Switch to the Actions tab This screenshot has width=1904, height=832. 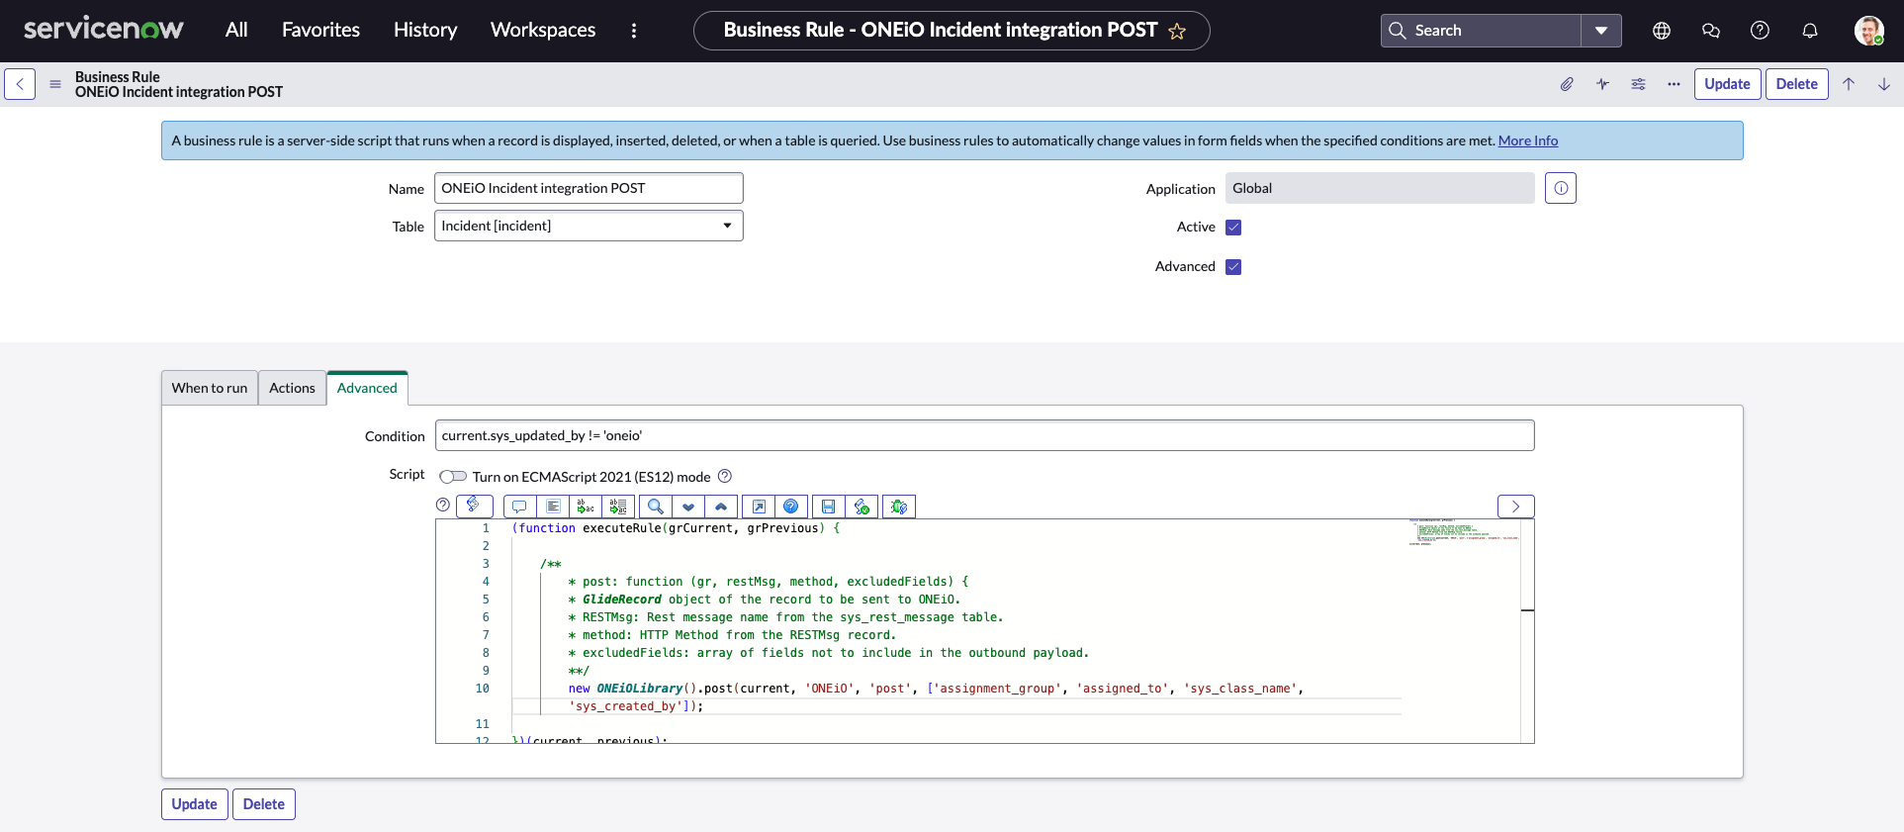coord(292,388)
